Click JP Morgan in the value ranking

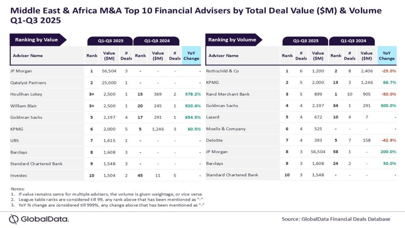click(21, 71)
